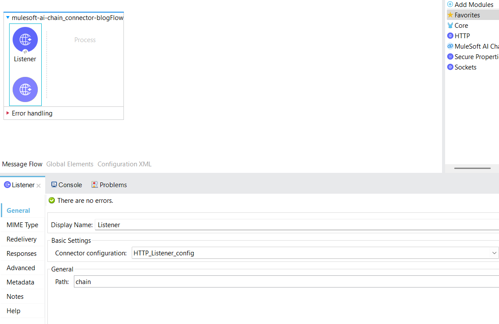499x324 pixels.
Task: Switch to the Configuration XML tab
Action: (x=124, y=164)
